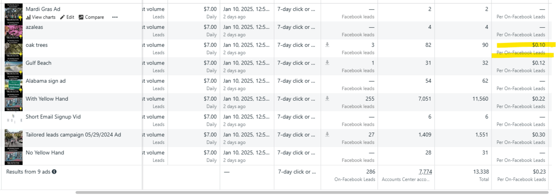Open the azaleas ad thumbnail
The image size is (556, 195).
(13, 31)
